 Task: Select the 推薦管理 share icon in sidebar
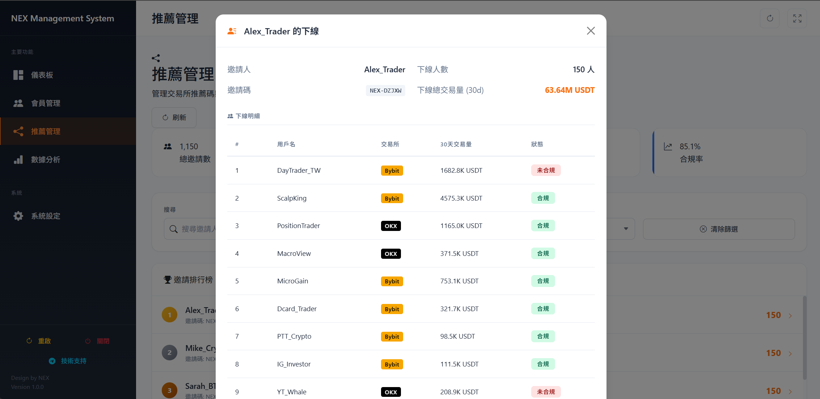[x=18, y=131]
